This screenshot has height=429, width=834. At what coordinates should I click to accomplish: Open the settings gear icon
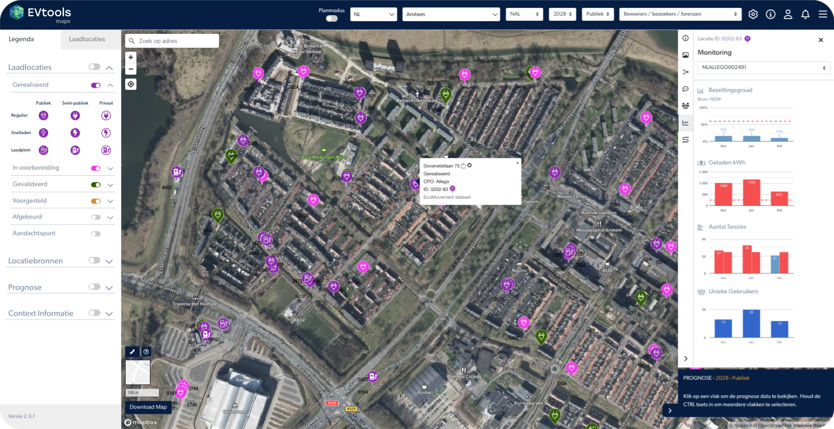point(753,14)
